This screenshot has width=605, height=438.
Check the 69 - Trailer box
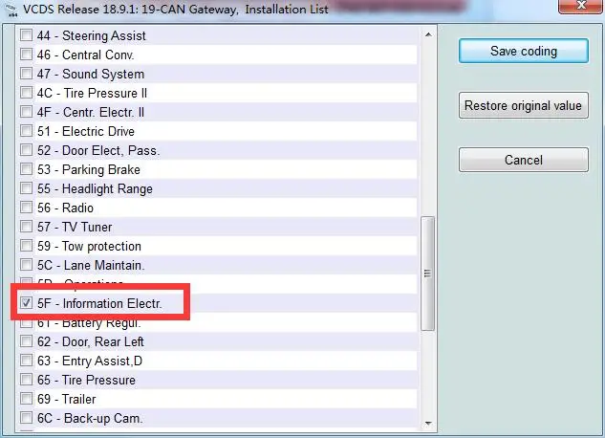[x=26, y=399]
